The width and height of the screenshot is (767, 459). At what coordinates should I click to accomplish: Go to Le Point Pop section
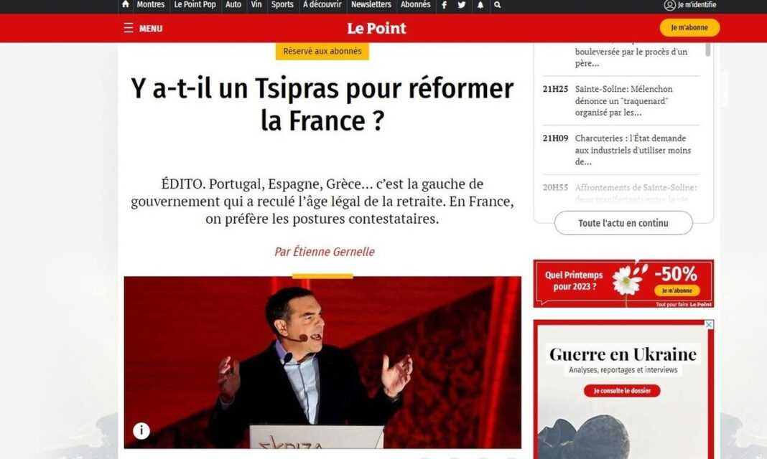(195, 5)
